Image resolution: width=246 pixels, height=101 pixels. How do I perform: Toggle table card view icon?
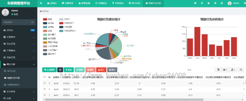click(218, 70)
